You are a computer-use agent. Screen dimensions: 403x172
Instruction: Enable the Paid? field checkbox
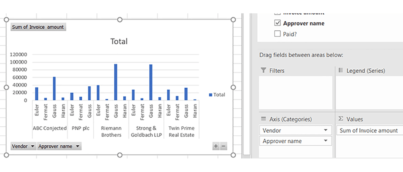277,34
